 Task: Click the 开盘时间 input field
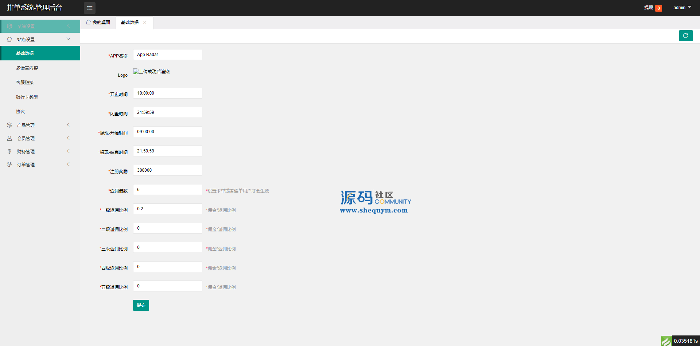coord(168,93)
